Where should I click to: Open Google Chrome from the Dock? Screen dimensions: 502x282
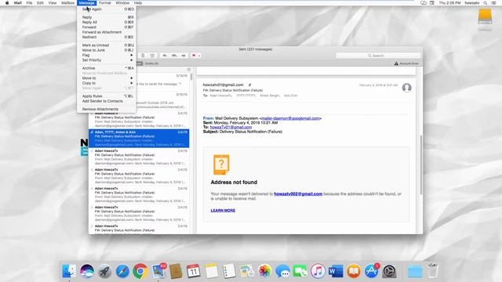140,271
